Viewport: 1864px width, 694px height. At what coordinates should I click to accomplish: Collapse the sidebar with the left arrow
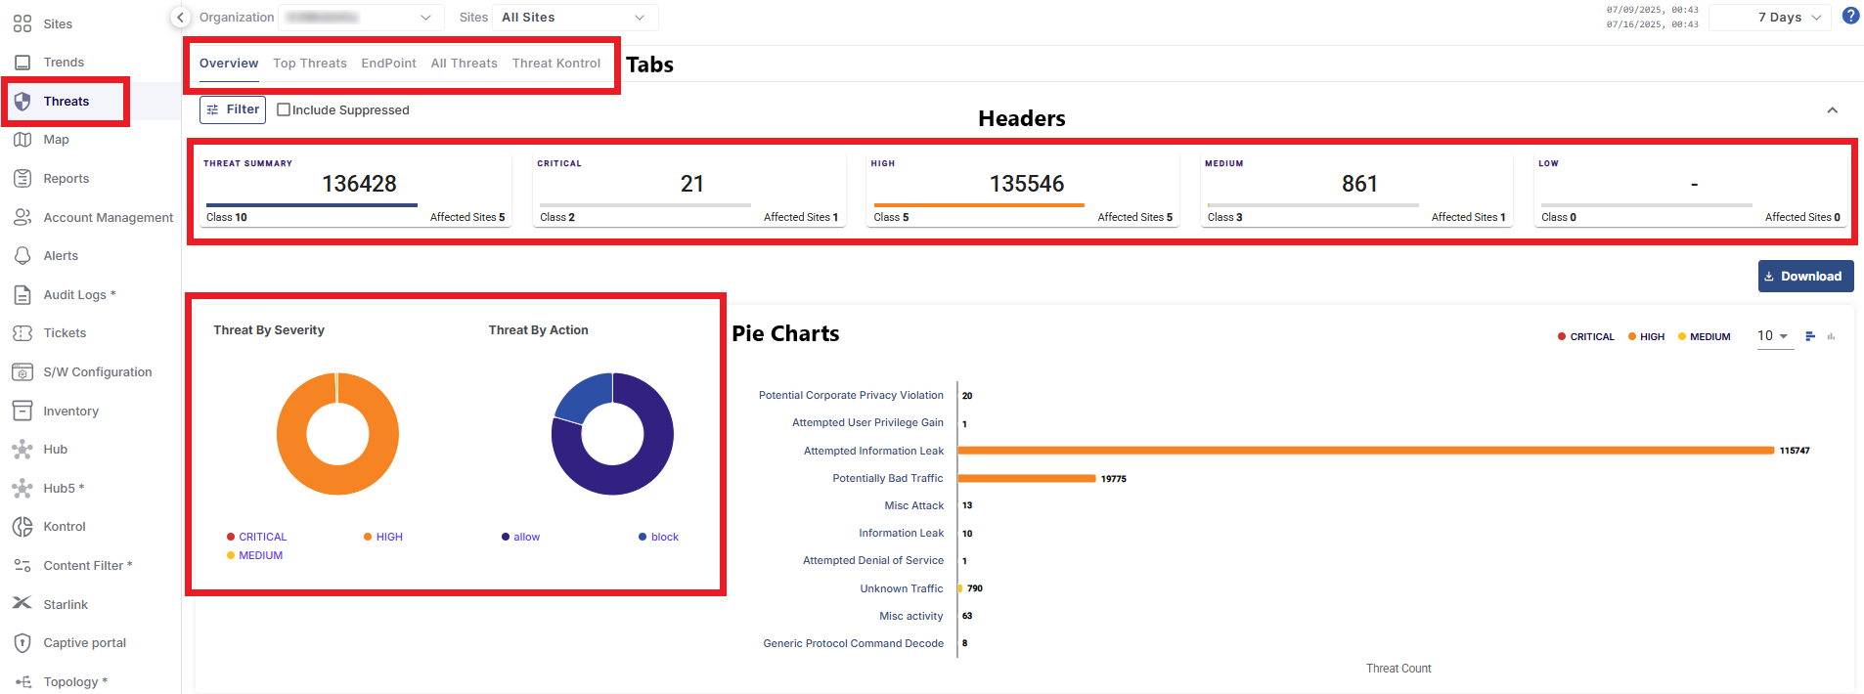[180, 18]
